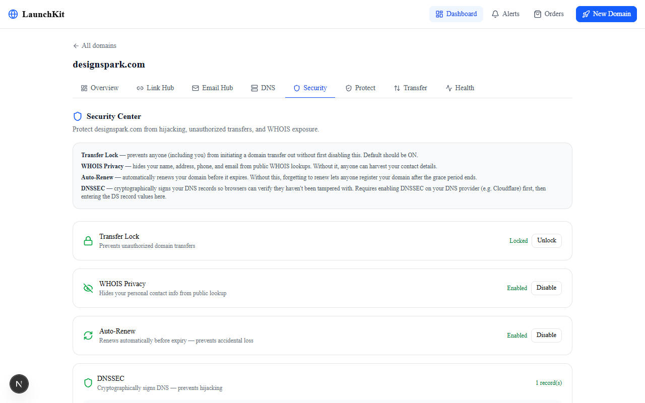Click the Security Center heading
The width and height of the screenshot is (645, 403).
click(x=114, y=116)
